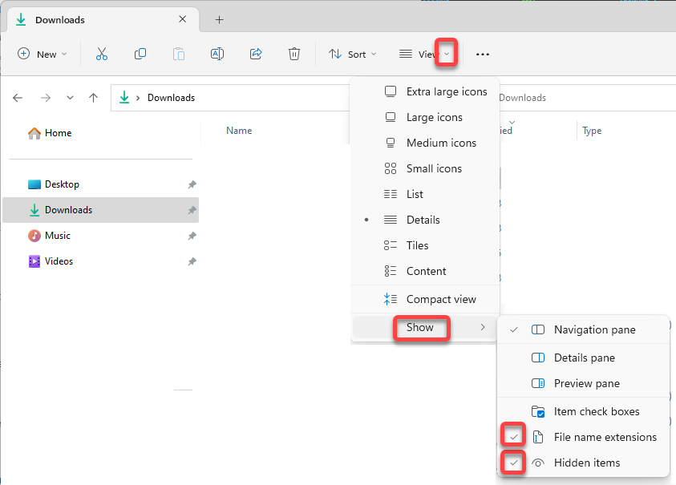The image size is (676, 485).
Task: Enable the Item check boxes option
Action: [x=596, y=410]
